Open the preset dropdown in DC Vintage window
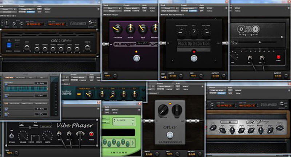 [218, 90]
